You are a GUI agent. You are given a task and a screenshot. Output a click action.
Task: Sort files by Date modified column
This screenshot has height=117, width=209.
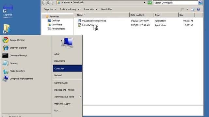141,15
